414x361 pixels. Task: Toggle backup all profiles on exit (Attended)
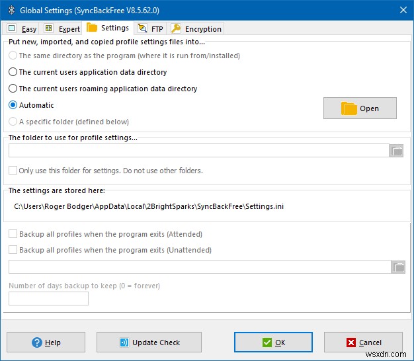click(x=13, y=234)
